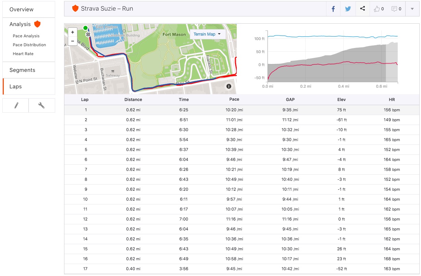Click the Strava shield beside the activity title

(x=75, y=8)
